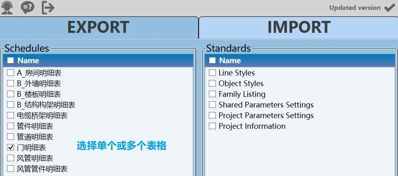Click the exit arrow icon
This screenshot has width=398, height=176.
pos(48,7)
